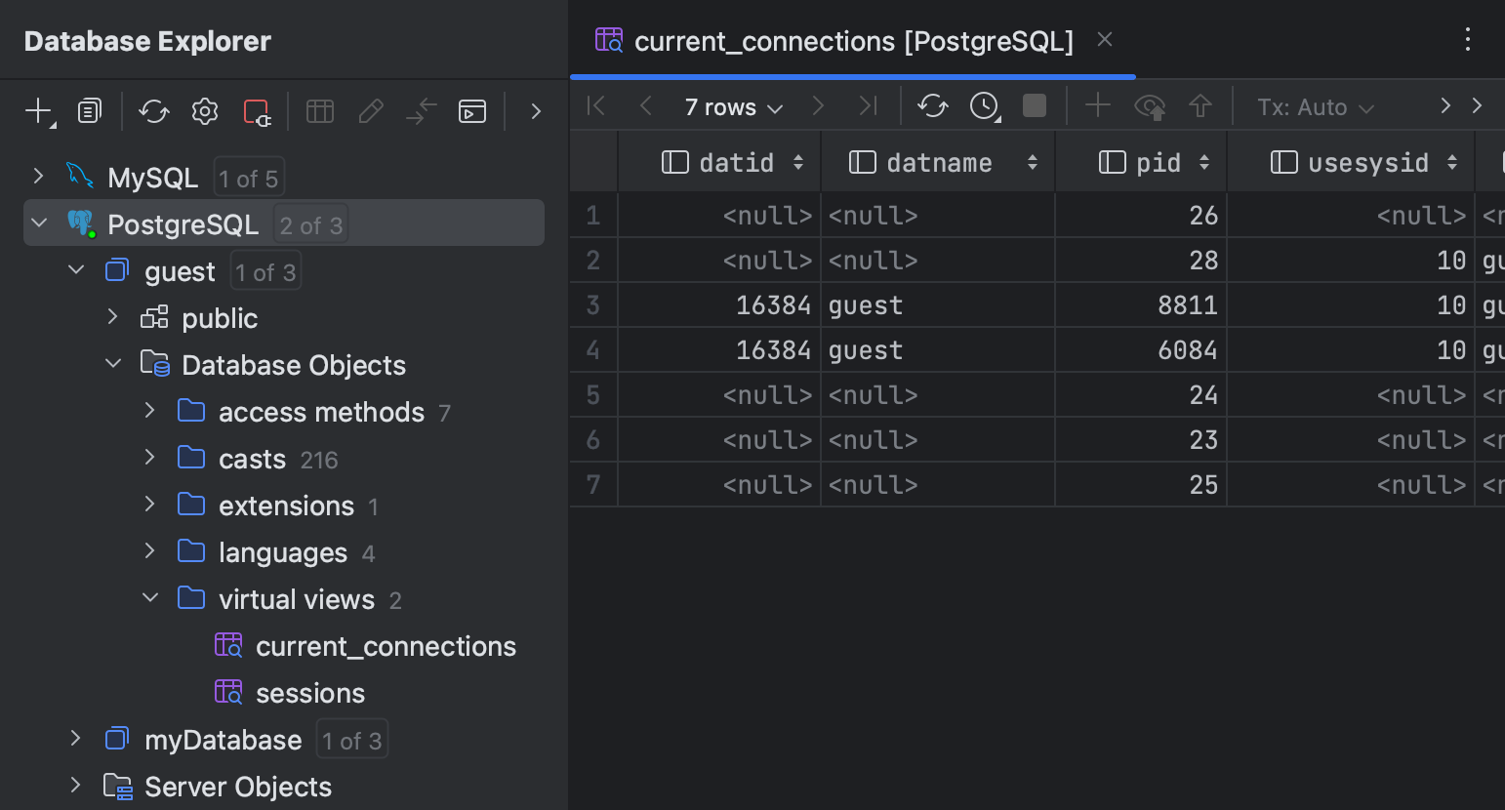Viewport: 1505px width, 810px height.
Task: Toggle sorting on the datname column
Action: 1032,161
